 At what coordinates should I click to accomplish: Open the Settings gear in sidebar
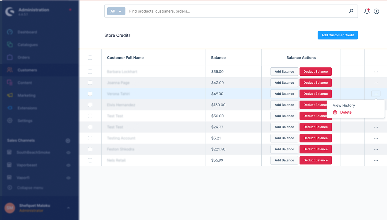point(10,121)
